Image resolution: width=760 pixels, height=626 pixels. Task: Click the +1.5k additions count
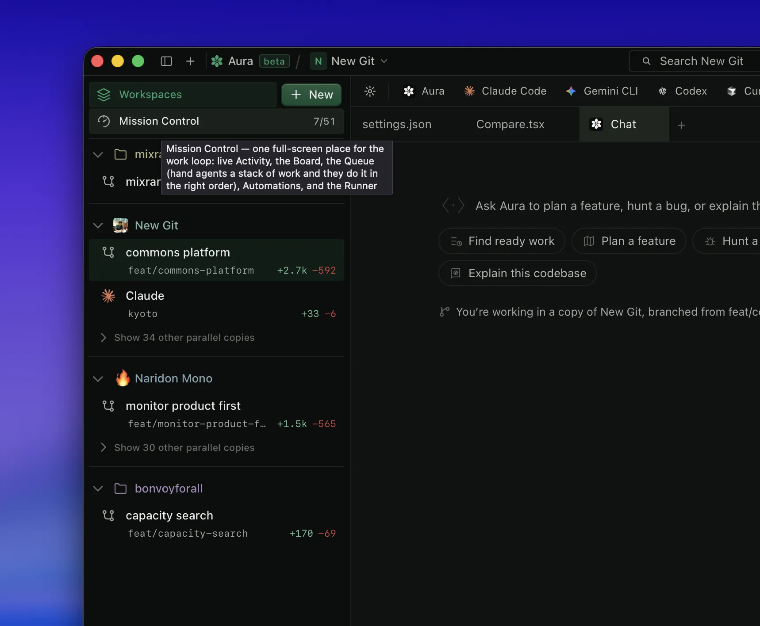(292, 424)
